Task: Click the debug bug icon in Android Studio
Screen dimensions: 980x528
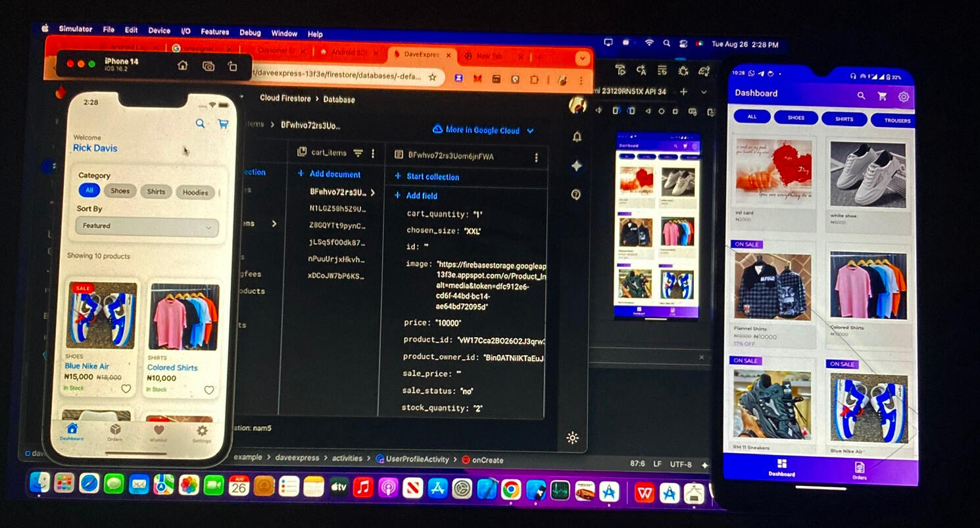Action: point(683,70)
